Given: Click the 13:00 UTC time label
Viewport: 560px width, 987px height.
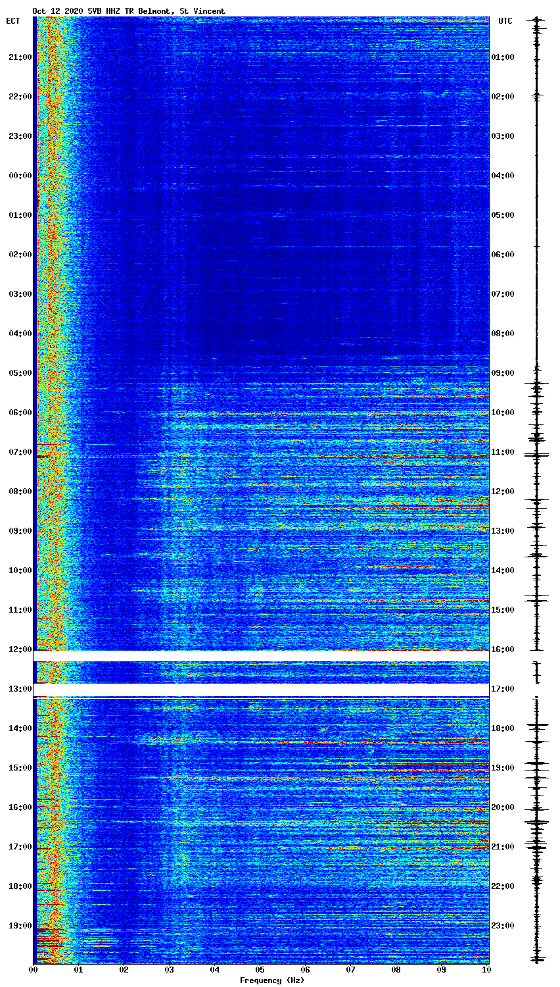Looking at the screenshot, I should 503,531.
